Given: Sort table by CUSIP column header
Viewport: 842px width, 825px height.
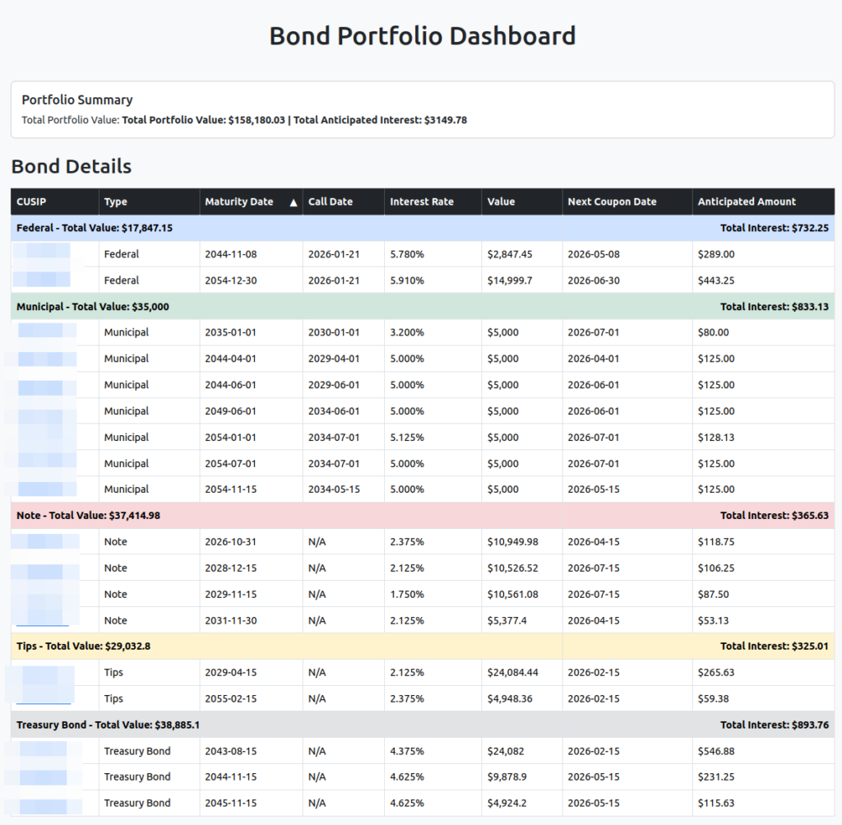Looking at the screenshot, I should pos(31,202).
